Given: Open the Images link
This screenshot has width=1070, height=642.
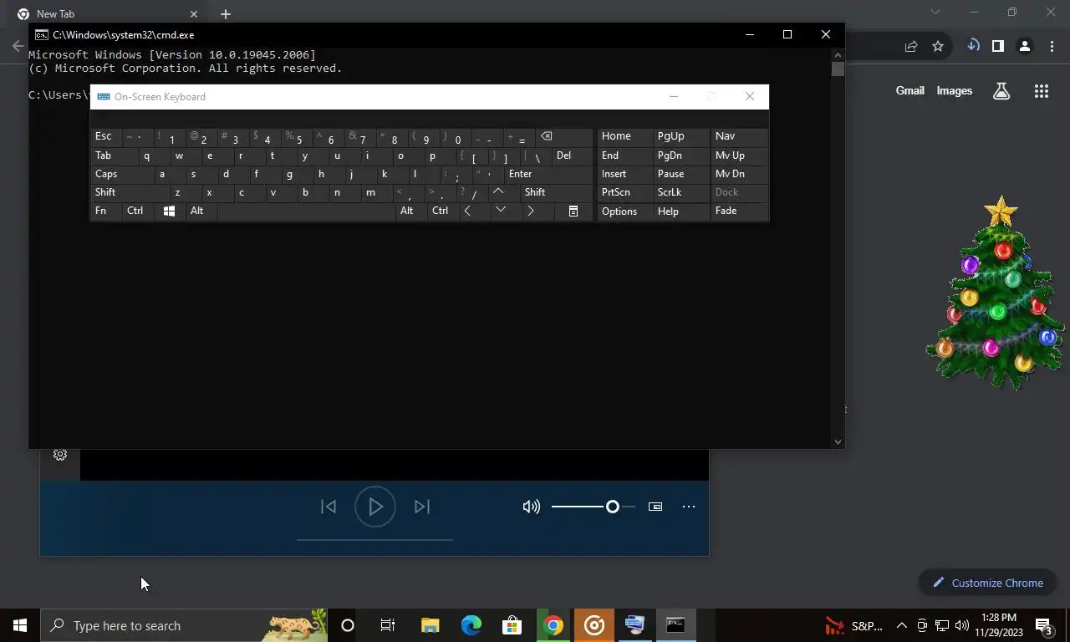Looking at the screenshot, I should 955,90.
